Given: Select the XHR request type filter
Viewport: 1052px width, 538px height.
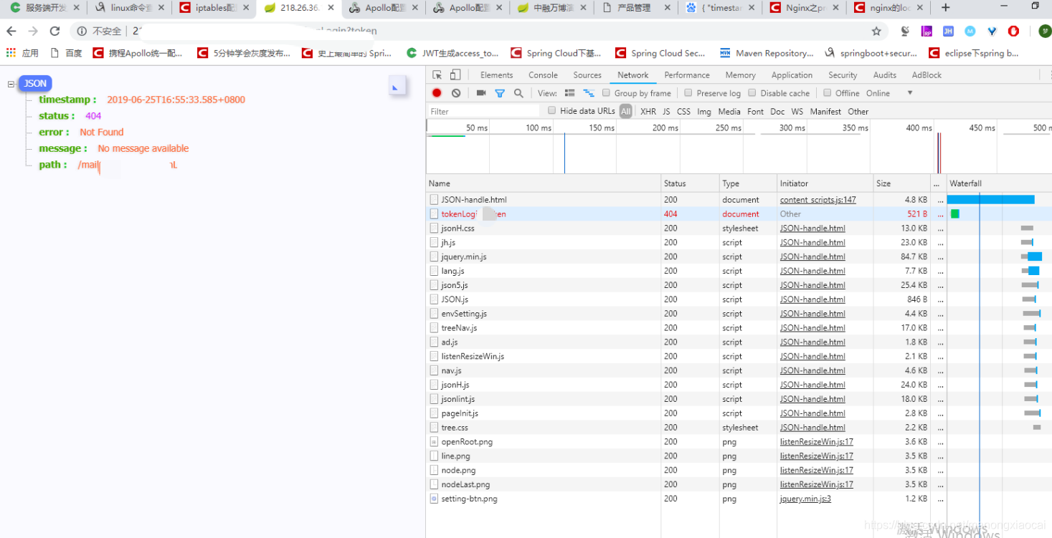Looking at the screenshot, I should [648, 112].
